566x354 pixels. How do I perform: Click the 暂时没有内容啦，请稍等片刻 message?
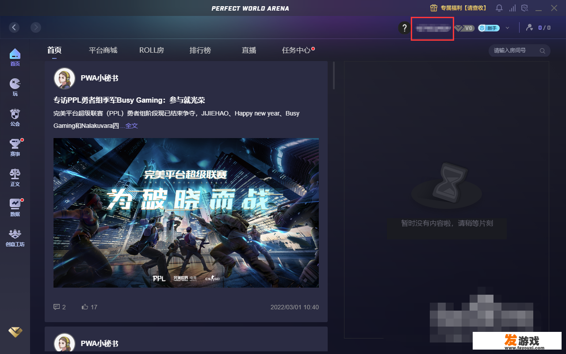447,223
